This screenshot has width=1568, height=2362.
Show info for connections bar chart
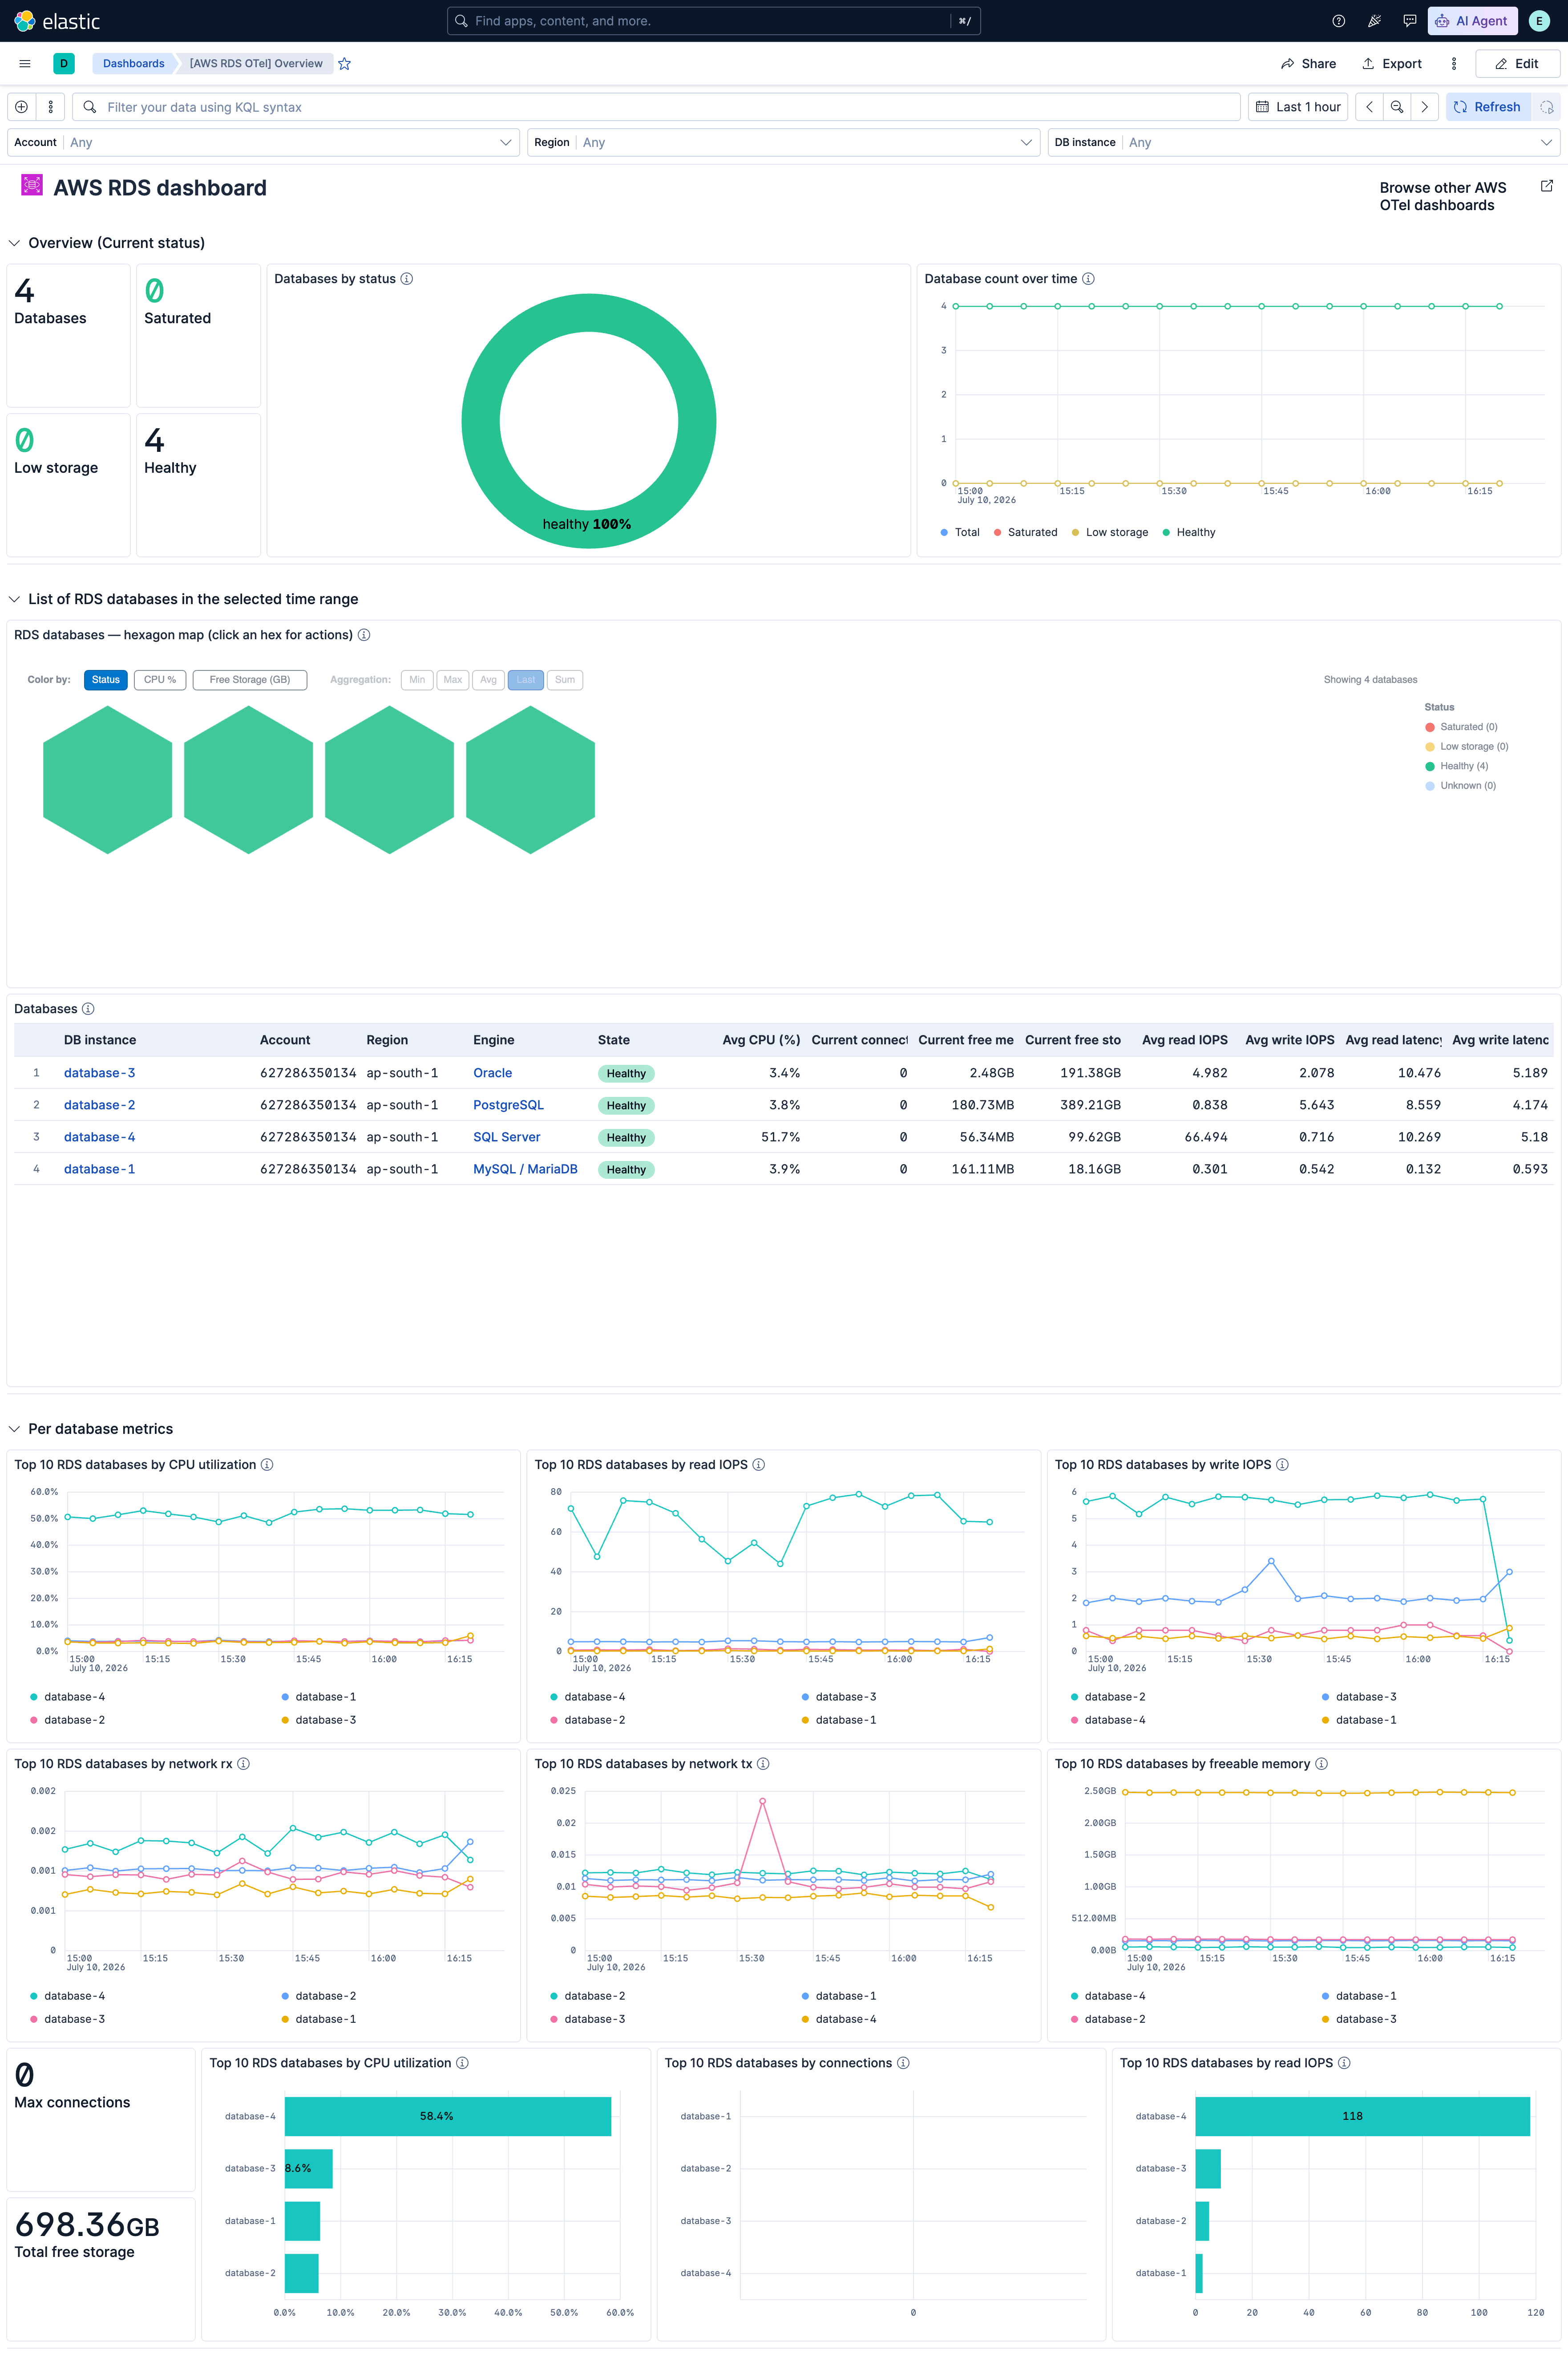point(903,2063)
